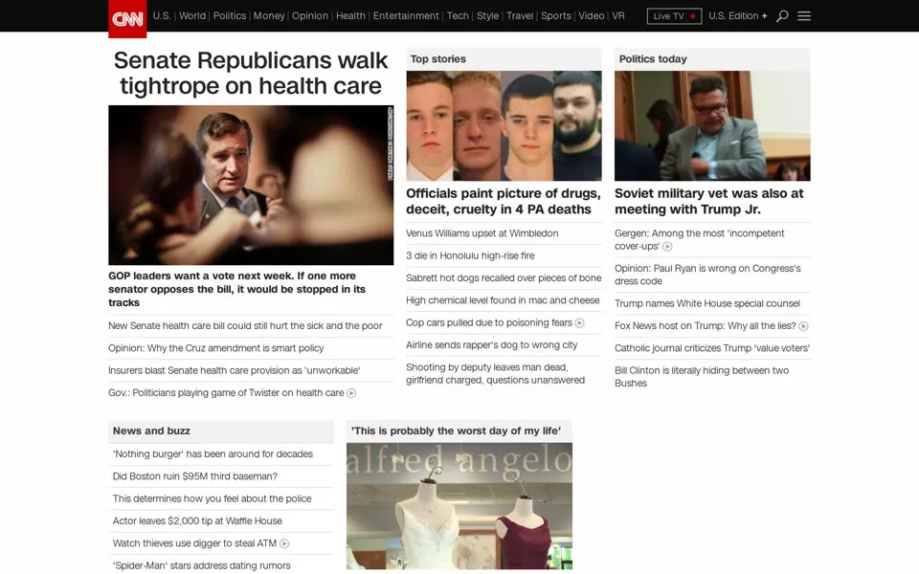Open Shooting by deputy leaves man dead
The image size is (919, 574).
click(495, 374)
